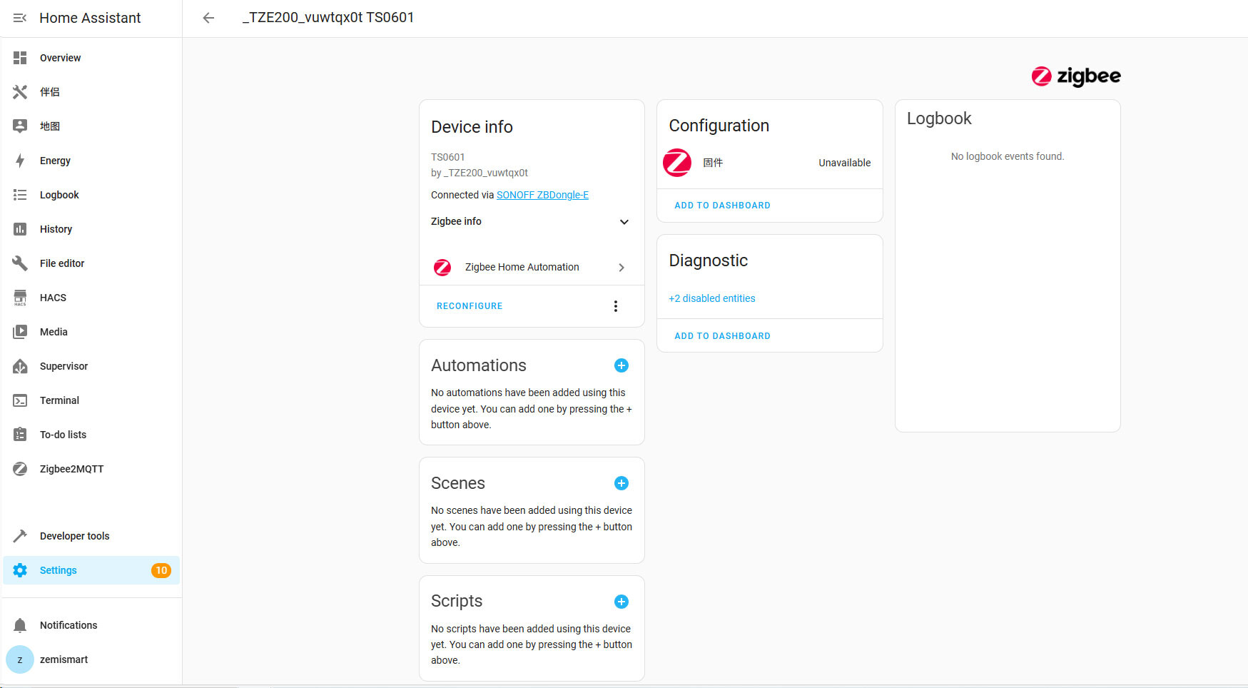Open the HACS sidebar panel
Viewport: 1248px width, 688px height.
(x=52, y=298)
